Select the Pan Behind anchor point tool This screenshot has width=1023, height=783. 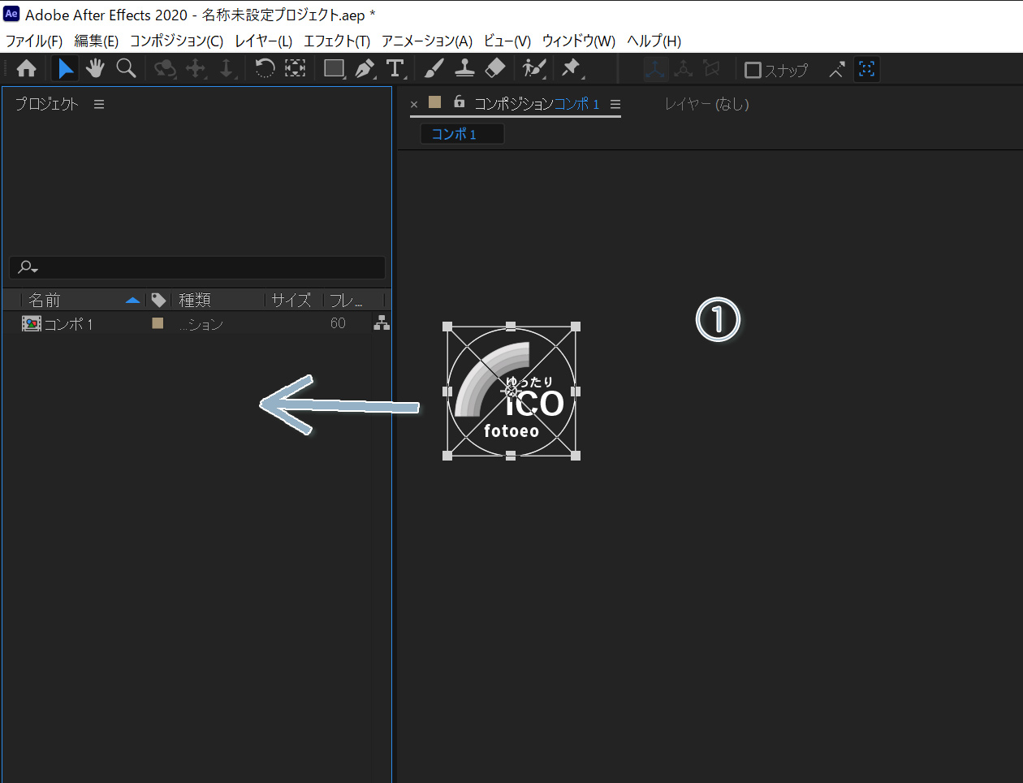click(296, 69)
